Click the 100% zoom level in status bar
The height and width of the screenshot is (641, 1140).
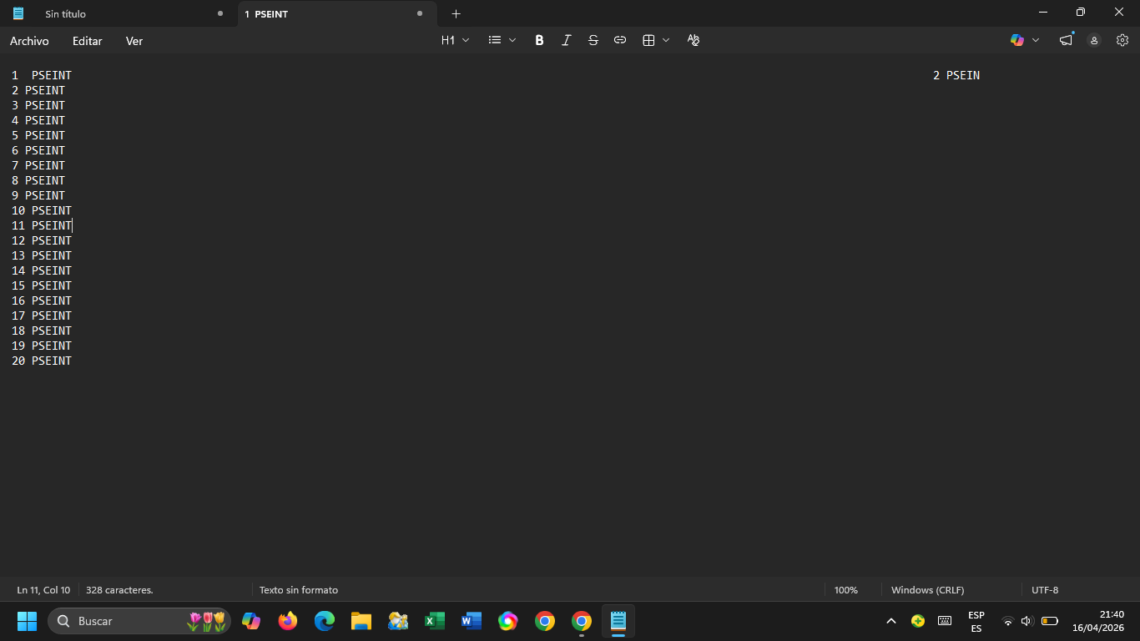click(x=845, y=590)
